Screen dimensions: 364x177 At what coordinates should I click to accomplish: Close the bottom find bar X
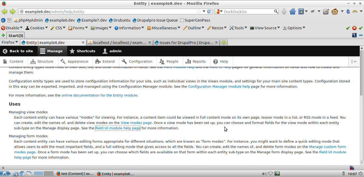(3, 168)
